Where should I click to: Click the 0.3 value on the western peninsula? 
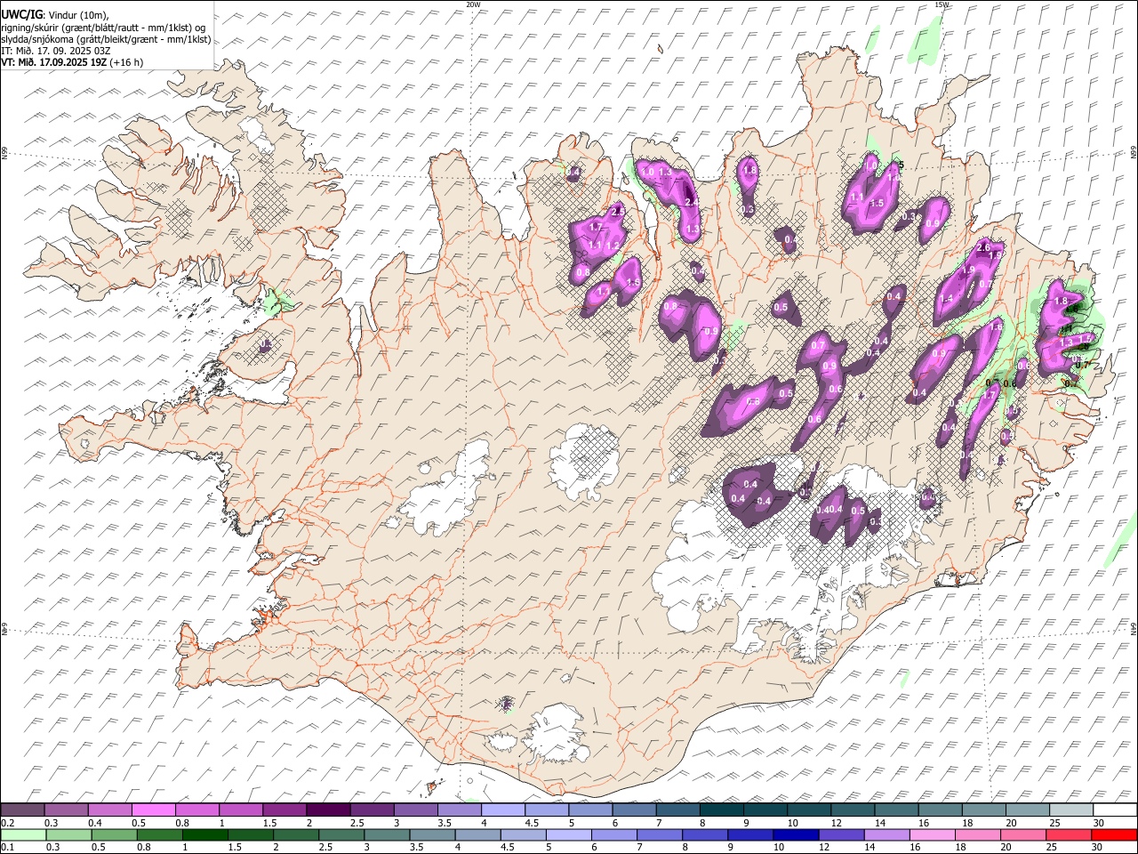pos(265,344)
